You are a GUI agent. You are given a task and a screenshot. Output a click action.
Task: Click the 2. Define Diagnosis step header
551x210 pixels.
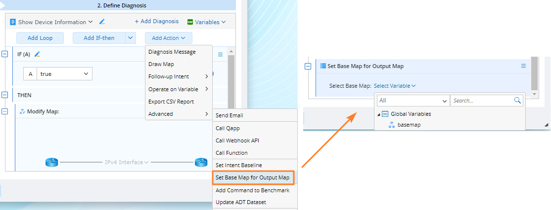click(x=122, y=5)
